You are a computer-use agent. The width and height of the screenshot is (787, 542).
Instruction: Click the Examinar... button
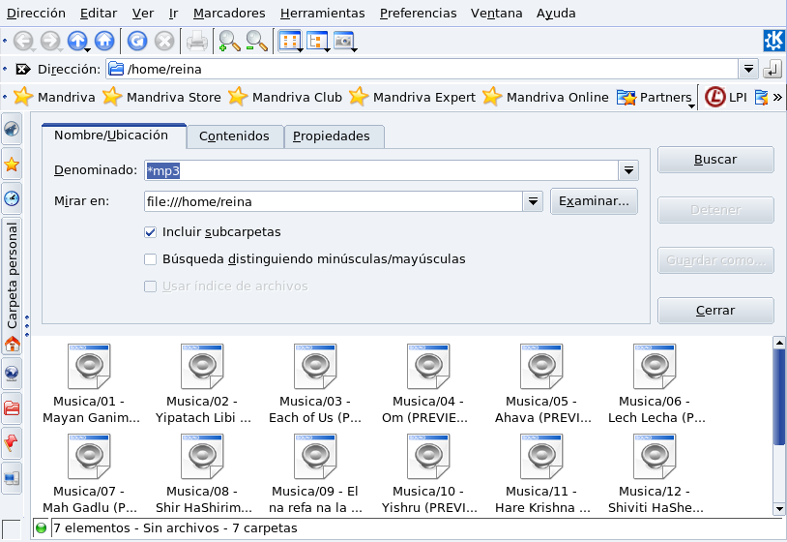point(594,201)
